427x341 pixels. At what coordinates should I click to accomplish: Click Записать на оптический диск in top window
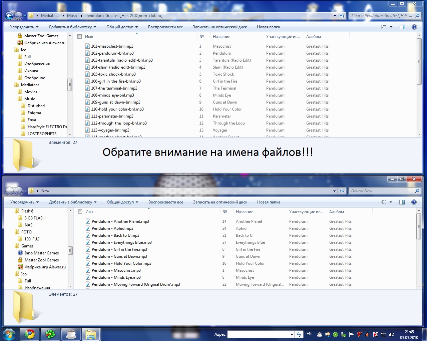coord(220,27)
